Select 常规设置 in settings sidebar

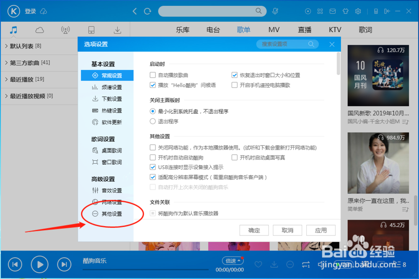pos(107,75)
